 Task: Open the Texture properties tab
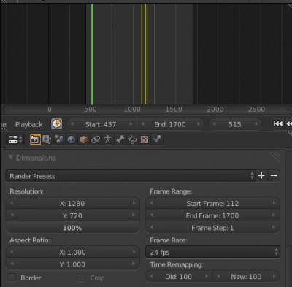click(145, 139)
